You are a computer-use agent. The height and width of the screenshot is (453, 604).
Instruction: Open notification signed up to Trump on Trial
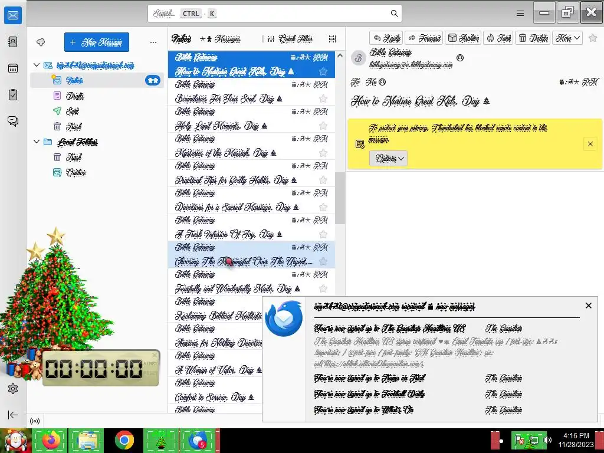pyautogui.click(x=369, y=378)
